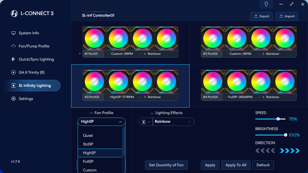Choose FullSP from fan profile list
The height and width of the screenshot is (173, 308).
click(x=100, y=161)
